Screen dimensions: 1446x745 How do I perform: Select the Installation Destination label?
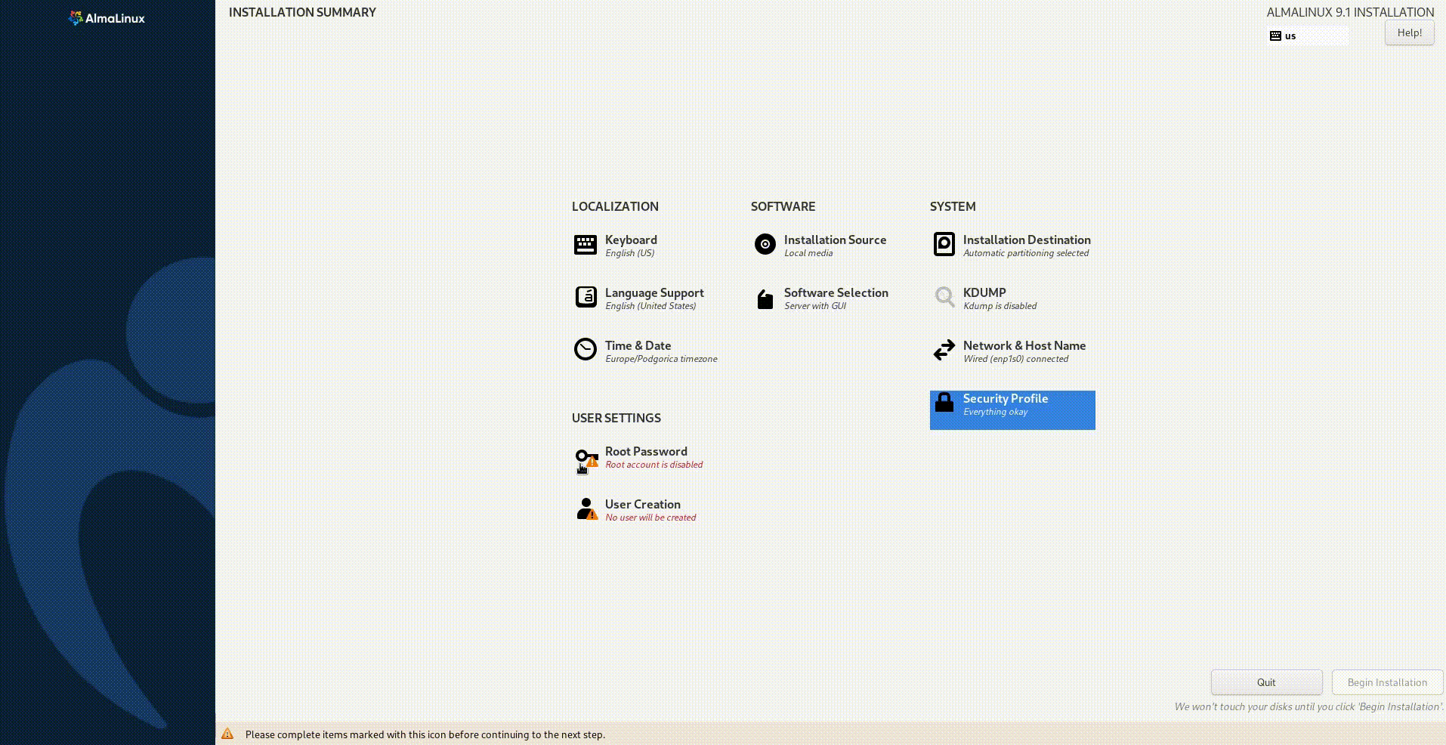(x=1026, y=240)
